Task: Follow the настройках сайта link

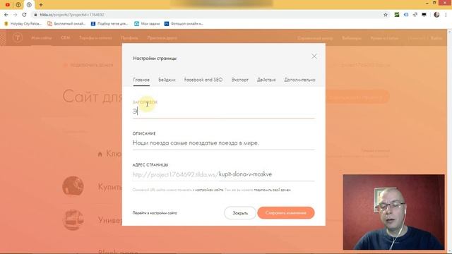Action: tap(209, 190)
